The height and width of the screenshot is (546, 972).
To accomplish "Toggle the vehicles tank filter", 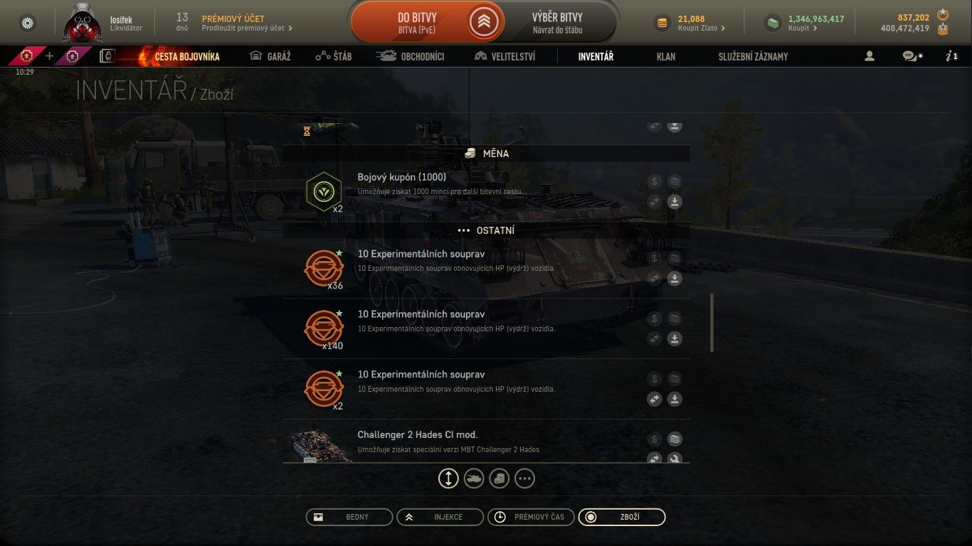I will click(x=474, y=479).
